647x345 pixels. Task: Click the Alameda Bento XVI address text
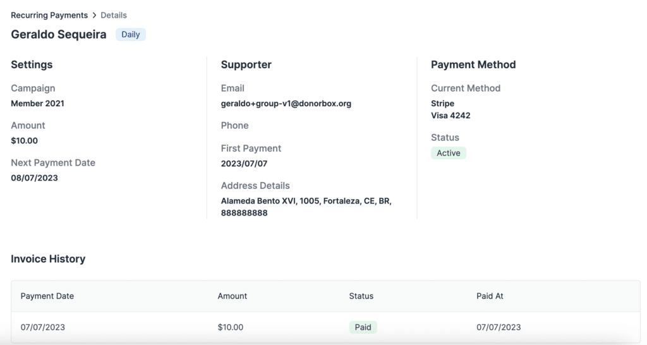coord(306,202)
